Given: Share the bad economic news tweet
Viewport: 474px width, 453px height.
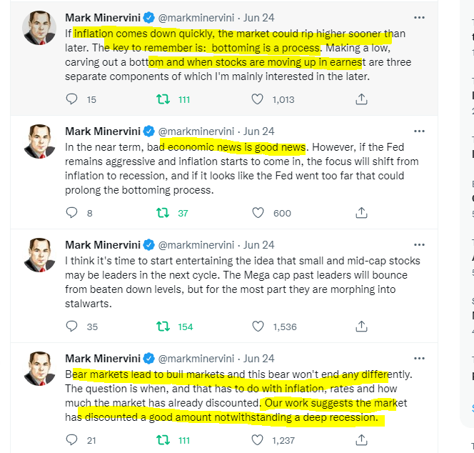Looking at the screenshot, I should tap(361, 213).
